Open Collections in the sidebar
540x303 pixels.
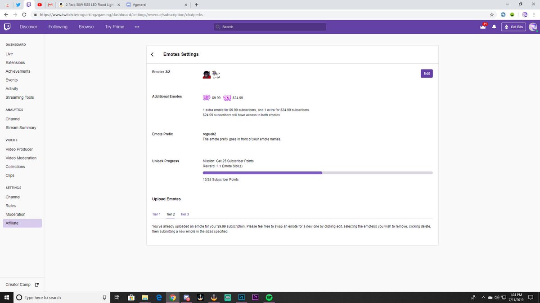tap(15, 167)
